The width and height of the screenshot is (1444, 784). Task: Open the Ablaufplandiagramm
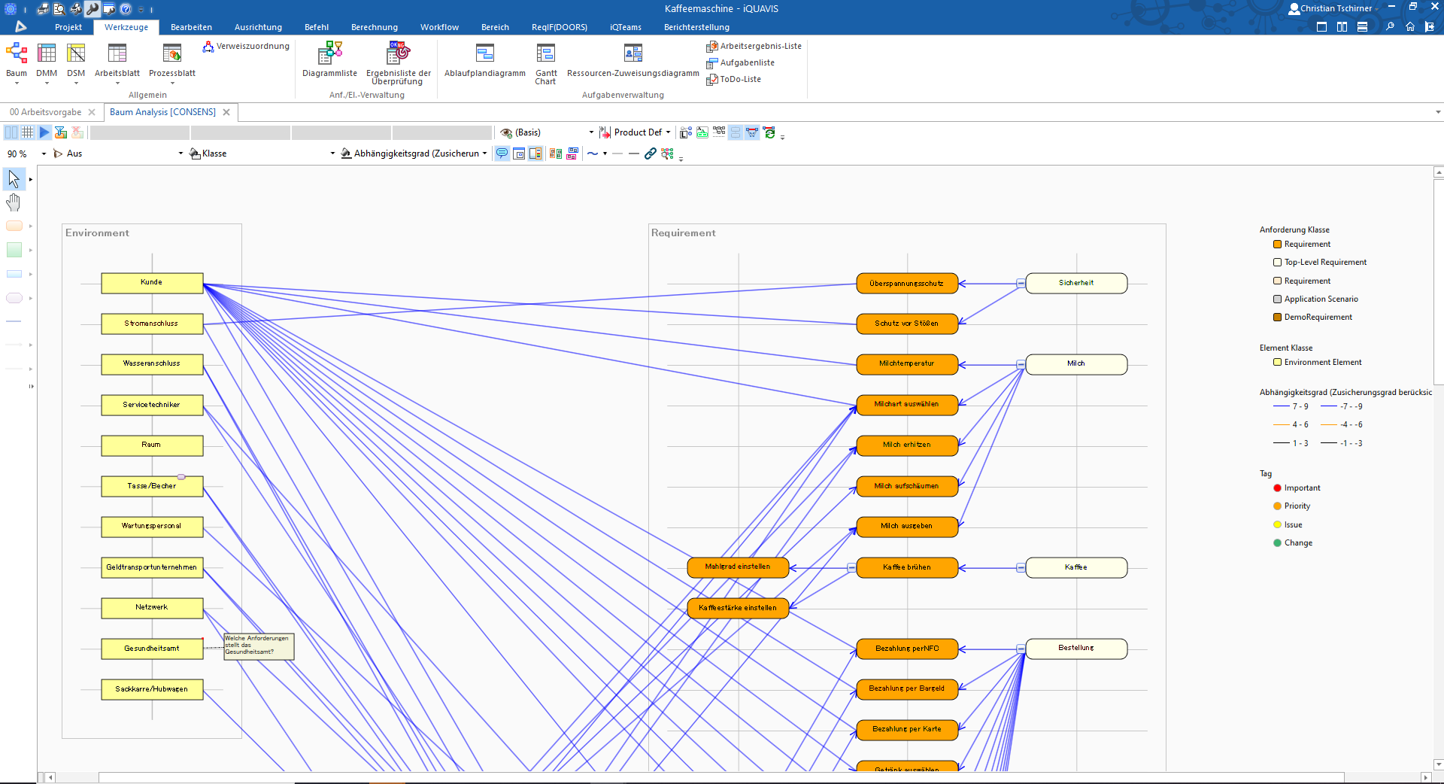pos(485,60)
